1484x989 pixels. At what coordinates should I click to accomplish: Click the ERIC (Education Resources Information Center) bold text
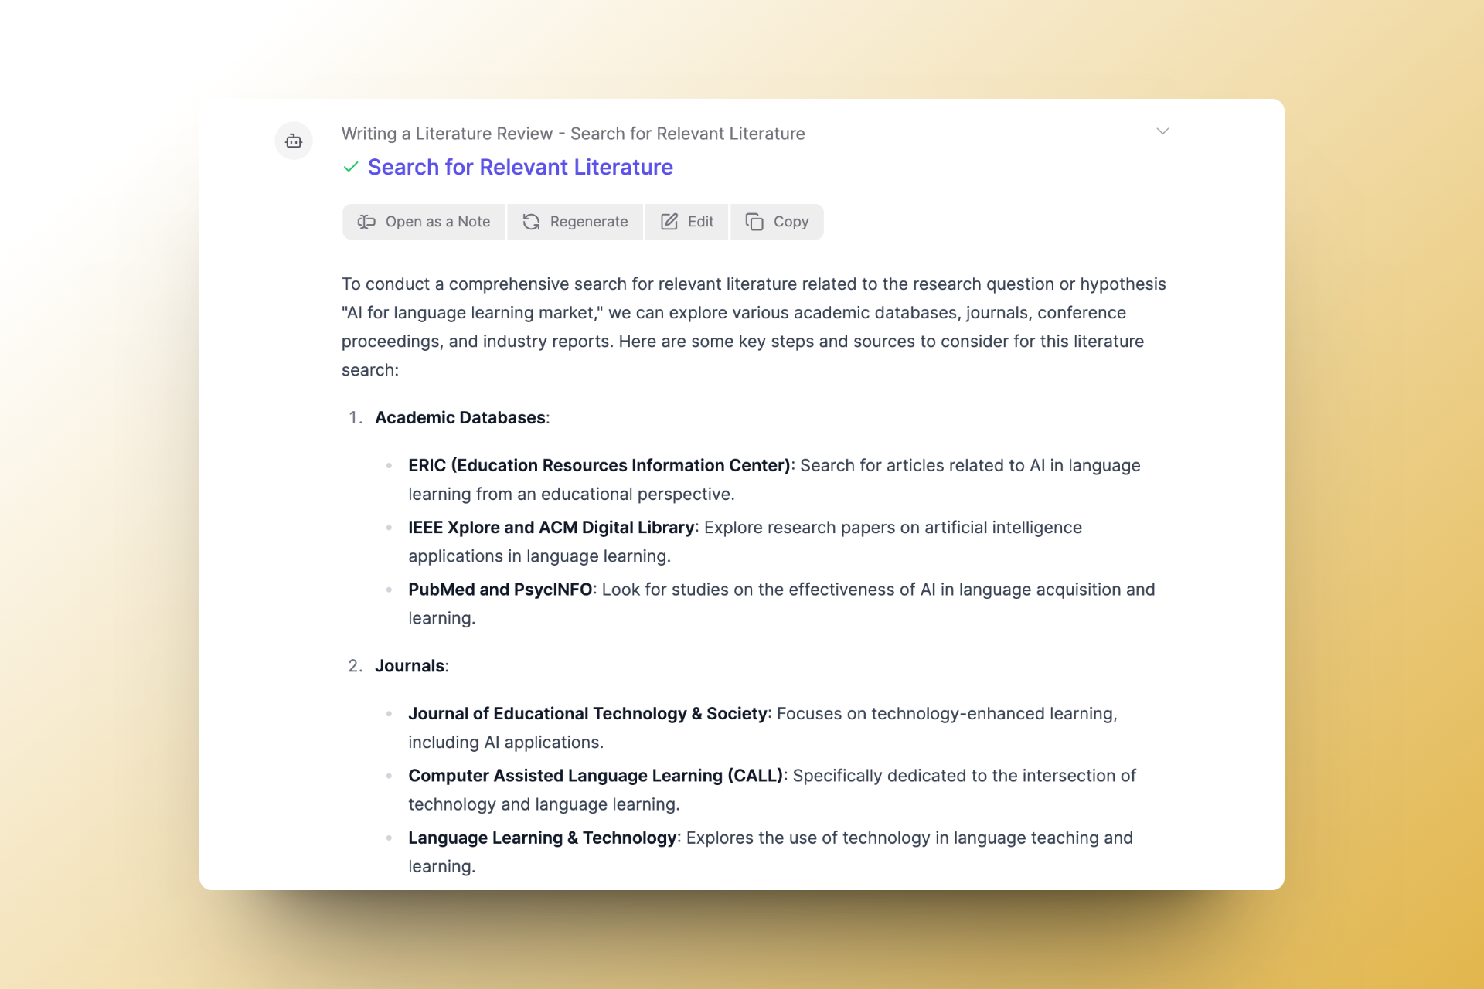click(x=599, y=465)
